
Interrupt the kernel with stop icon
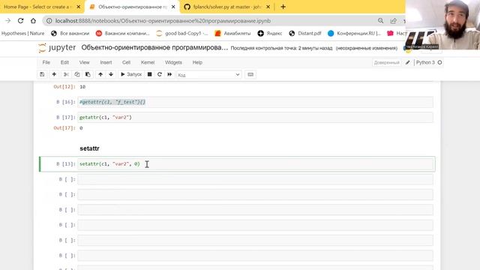coord(150,74)
